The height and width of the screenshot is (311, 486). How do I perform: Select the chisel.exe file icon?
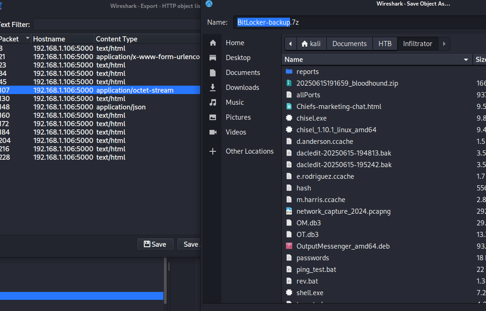coord(289,118)
